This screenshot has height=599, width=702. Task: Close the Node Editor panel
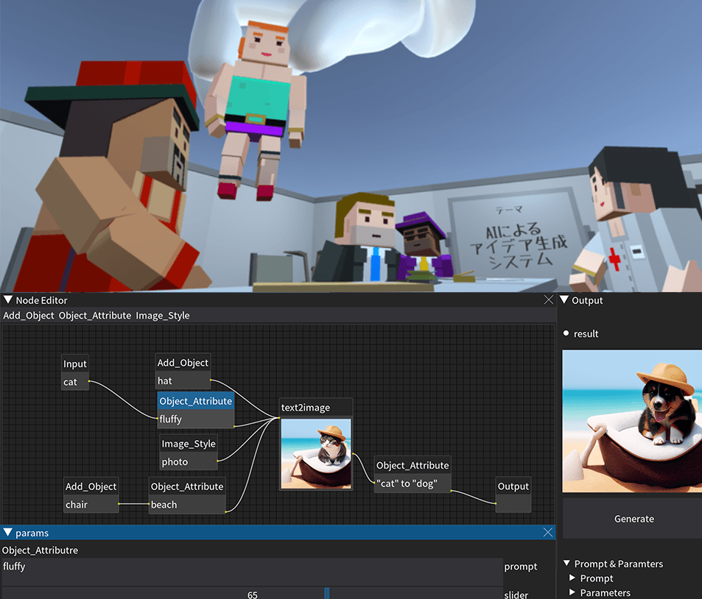pyautogui.click(x=548, y=300)
